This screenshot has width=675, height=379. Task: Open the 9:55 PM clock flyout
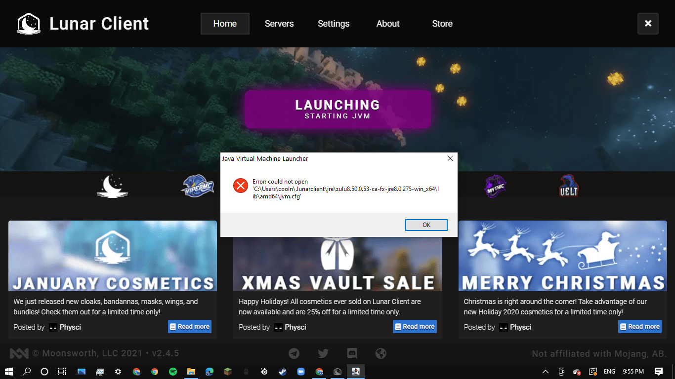633,372
